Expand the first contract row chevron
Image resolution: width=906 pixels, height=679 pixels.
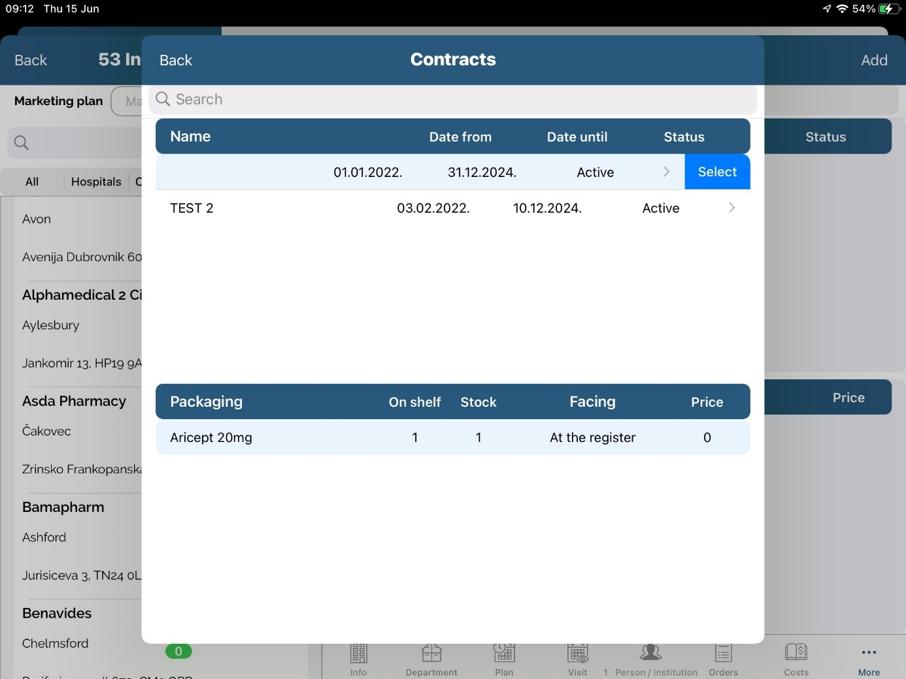tap(666, 172)
